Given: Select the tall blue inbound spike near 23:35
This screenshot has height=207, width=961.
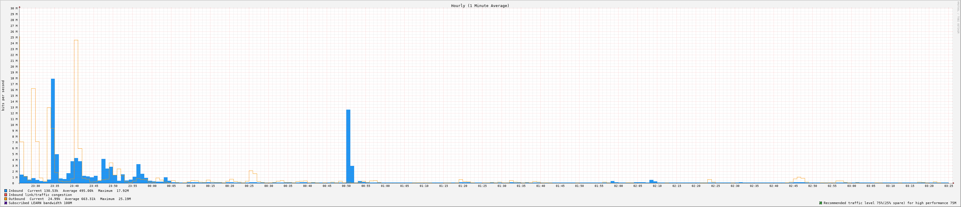Looking at the screenshot, I should pyautogui.click(x=53, y=131).
